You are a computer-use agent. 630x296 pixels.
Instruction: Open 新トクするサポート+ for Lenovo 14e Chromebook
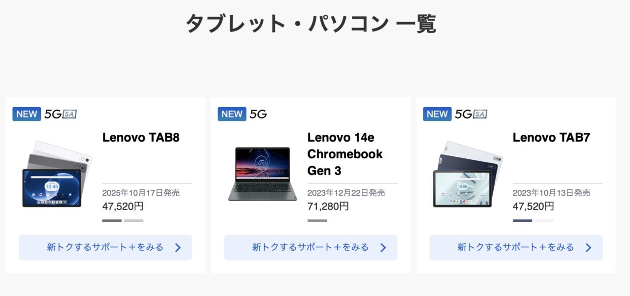pos(310,247)
